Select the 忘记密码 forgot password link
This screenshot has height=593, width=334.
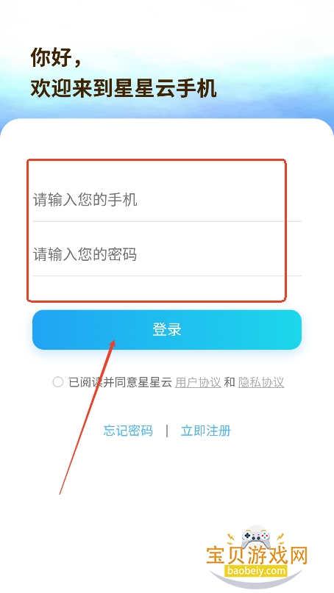pyautogui.click(x=128, y=431)
